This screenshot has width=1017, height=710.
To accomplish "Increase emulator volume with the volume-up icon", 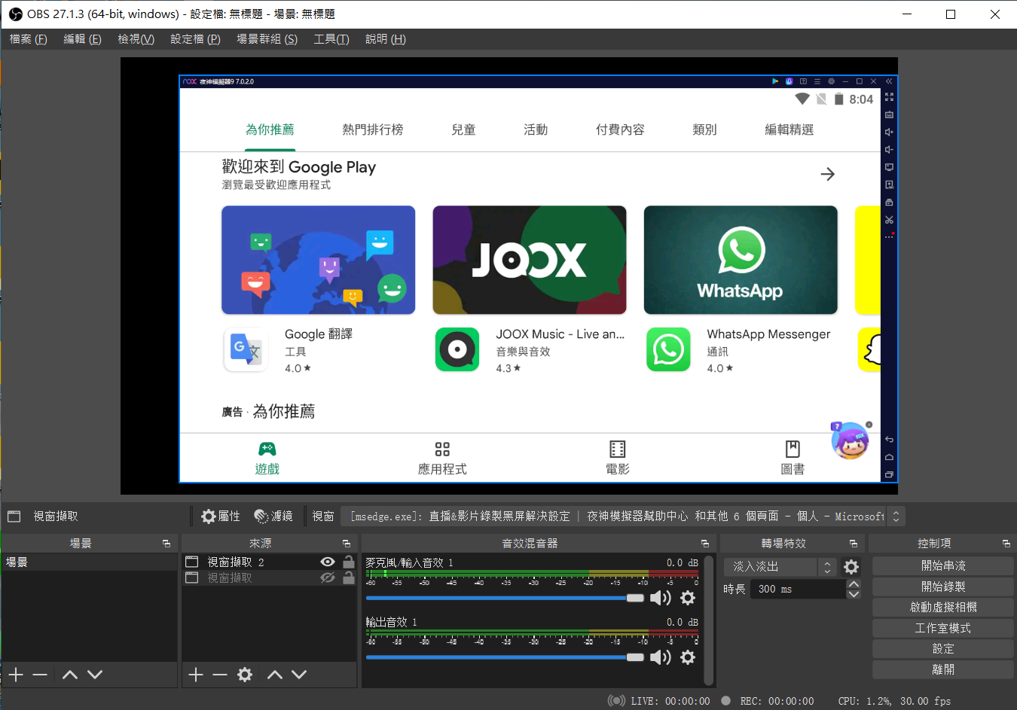I will pyautogui.click(x=889, y=132).
